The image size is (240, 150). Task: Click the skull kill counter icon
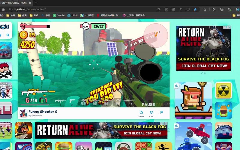pos(85,26)
